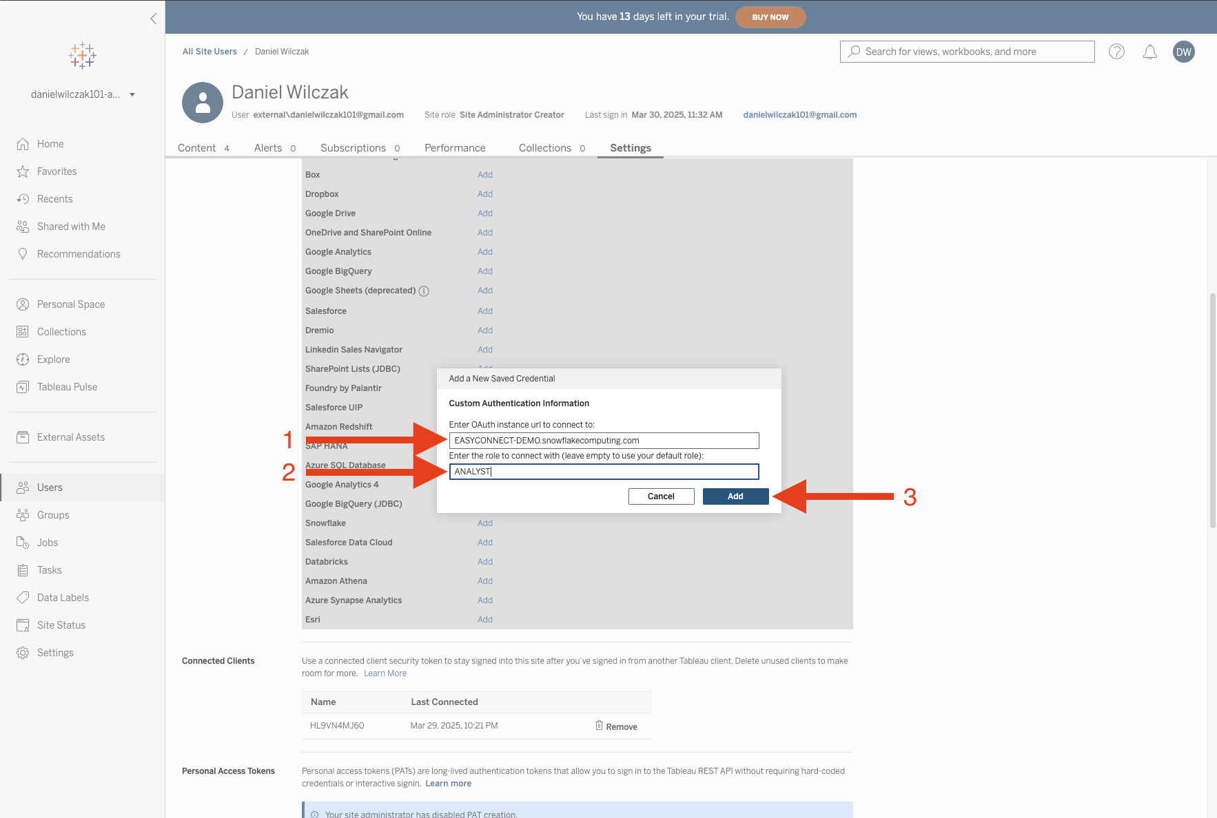This screenshot has height=818, width=1217.
Task: Open the Content tab
Action: (197, 148)
